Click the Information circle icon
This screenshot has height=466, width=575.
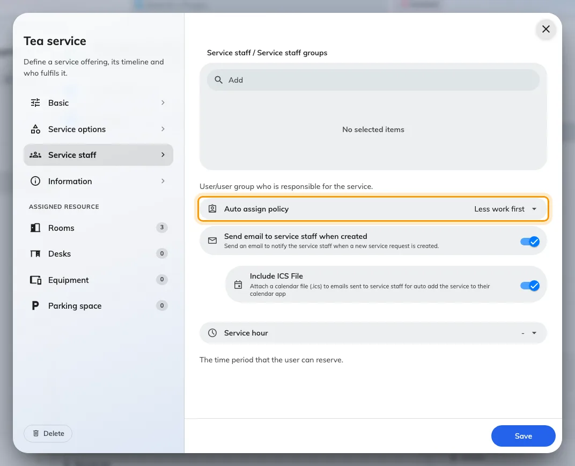tap(35, 181)
